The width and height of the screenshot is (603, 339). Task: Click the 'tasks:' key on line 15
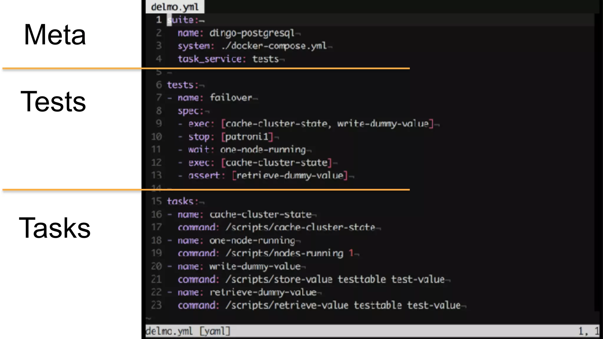(x=183, y=201)
